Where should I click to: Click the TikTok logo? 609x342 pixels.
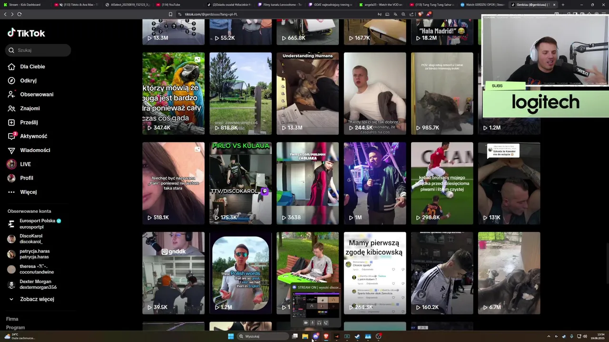pos(26,33)
